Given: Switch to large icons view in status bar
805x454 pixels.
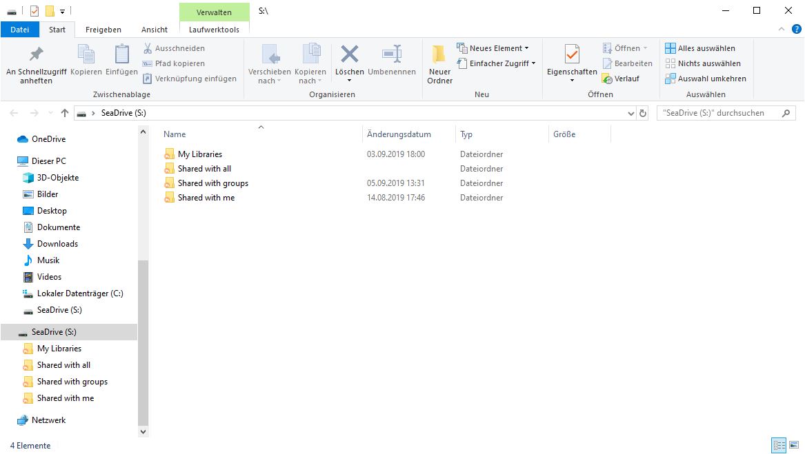Looking at the screenshot, I should point(793,446).
